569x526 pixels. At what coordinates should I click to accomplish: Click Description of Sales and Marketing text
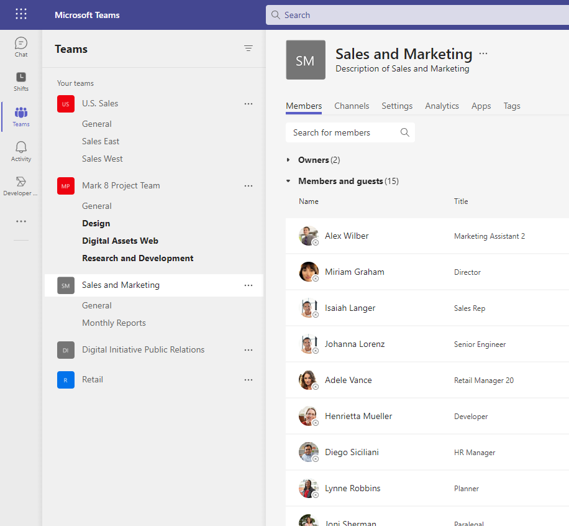pyautogui.click(x=403, y=68)
